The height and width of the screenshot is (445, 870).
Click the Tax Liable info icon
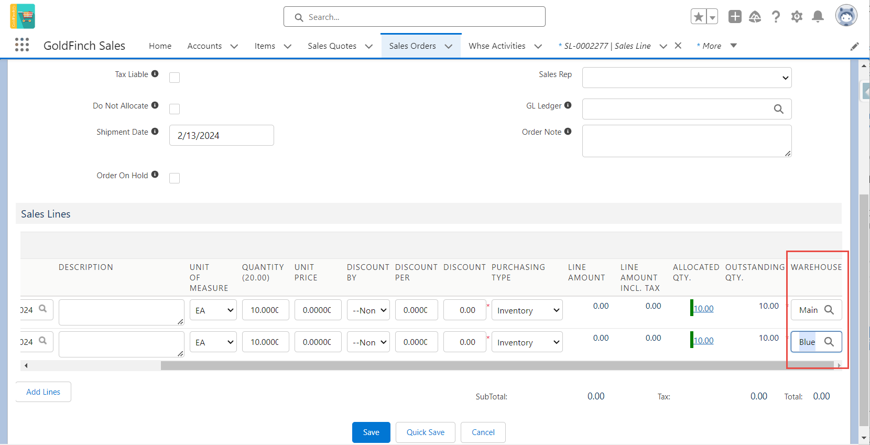click(155, 74)
